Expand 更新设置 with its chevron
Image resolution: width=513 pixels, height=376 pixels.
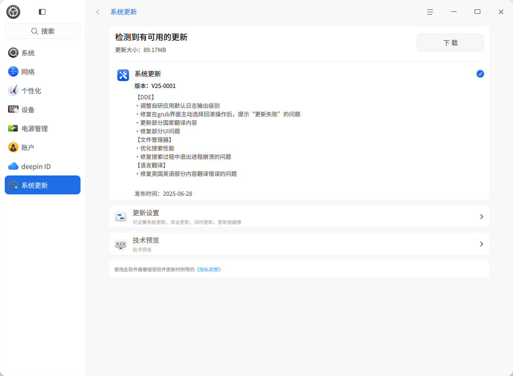tap(481, 217)
